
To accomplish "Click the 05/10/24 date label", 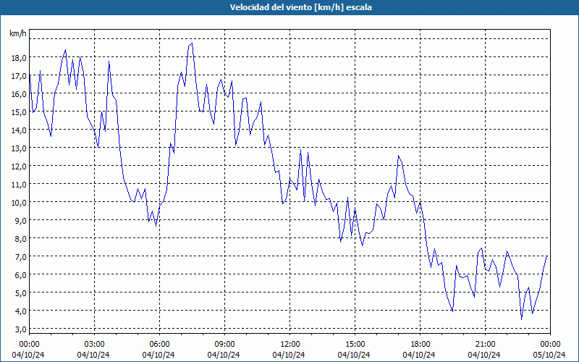I will tap(549, 355).
